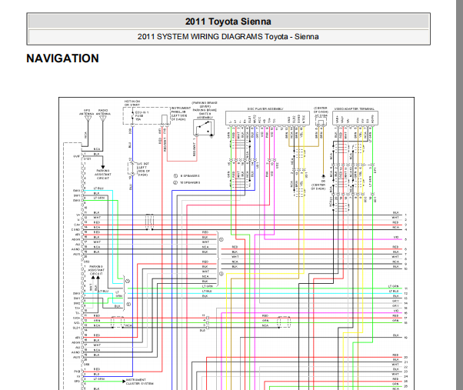The height and width of the screenshot is (390, 463).
Task: Click the circled 2 marker for 10 speakers
Action: click(175, 182)
